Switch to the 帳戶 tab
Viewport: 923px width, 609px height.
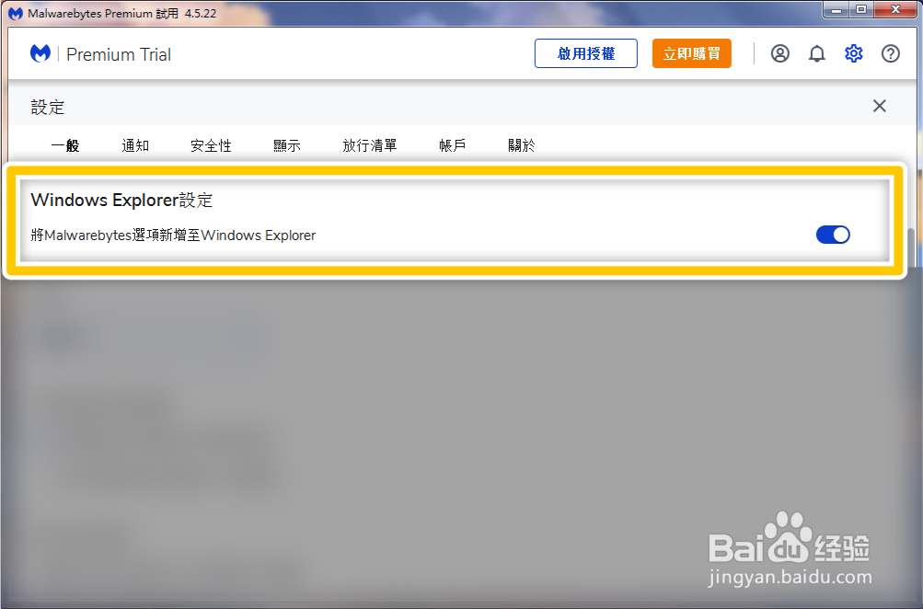(x=452, y=145)
